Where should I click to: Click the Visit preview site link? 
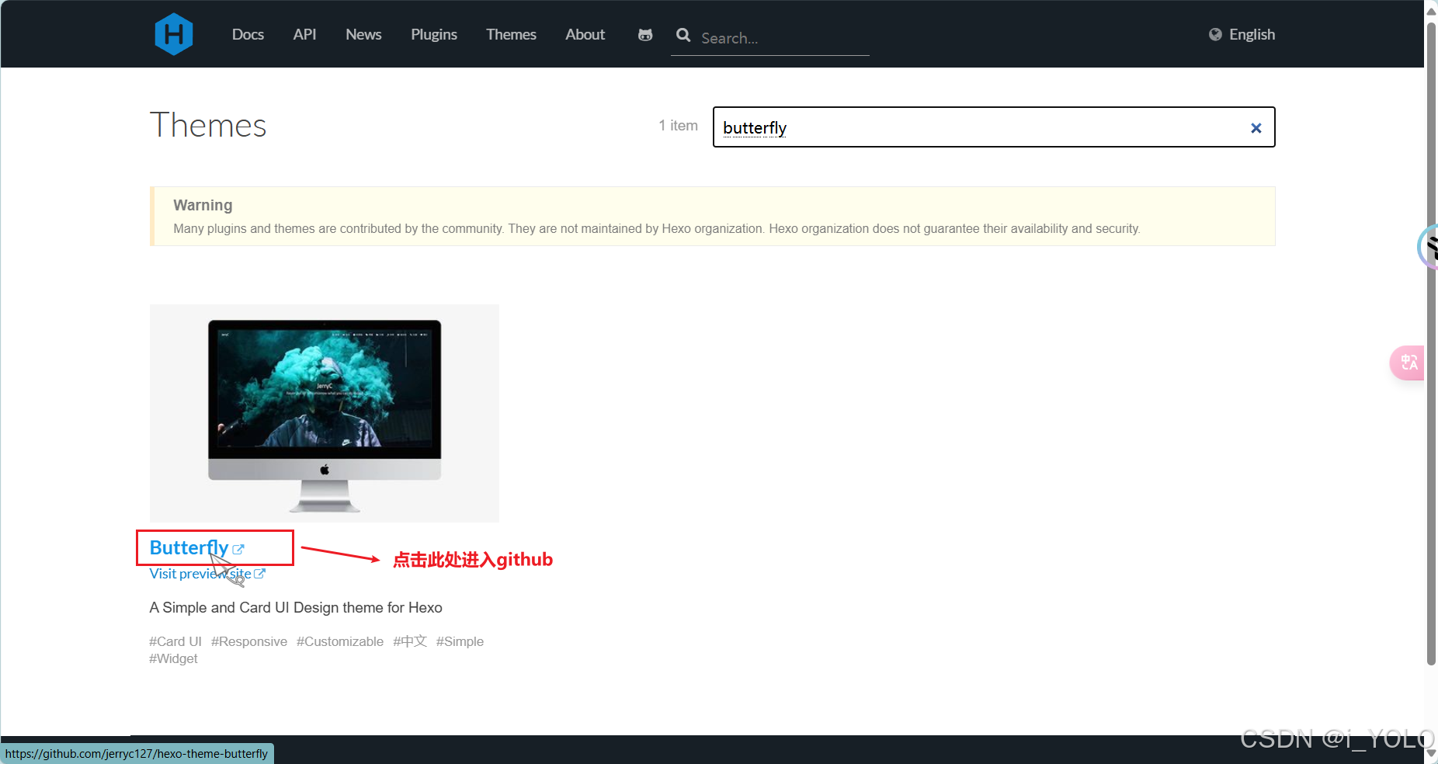pyautogui.click(x=200, y=574)
